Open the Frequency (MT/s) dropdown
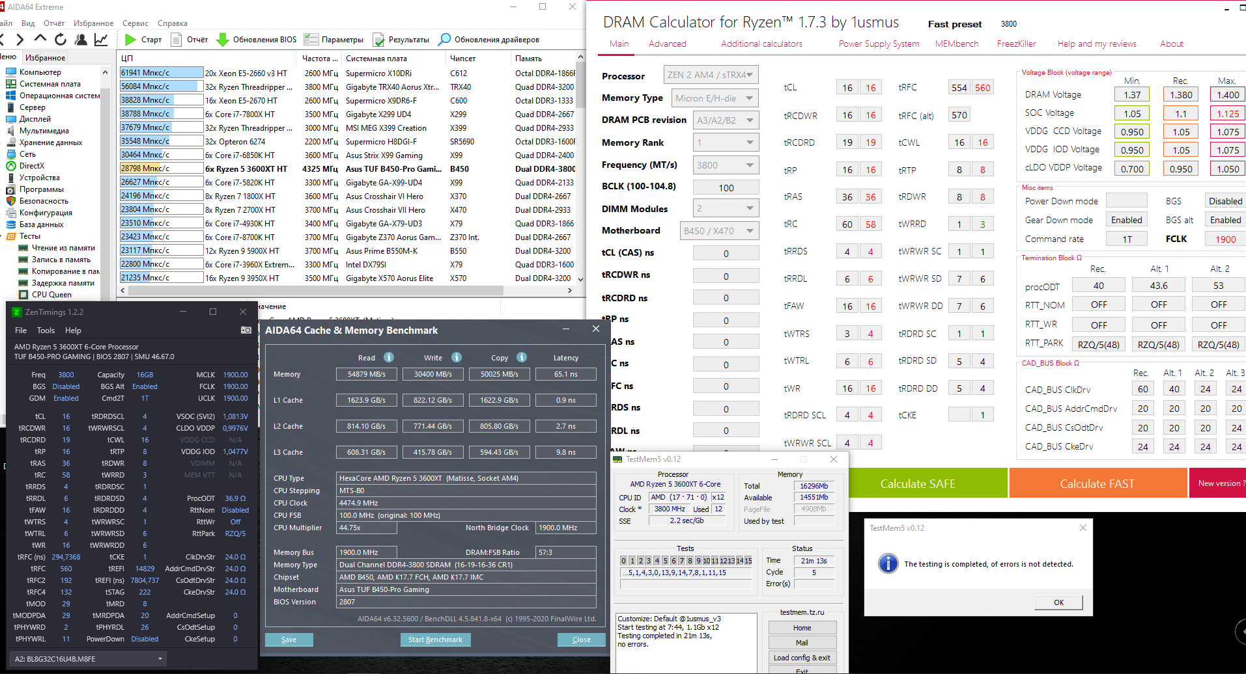Viewport: 1246px width, 674px height. [726, 165]
